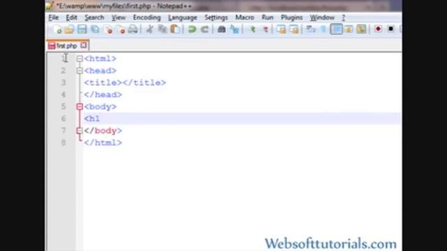Collapse the red <body> fold marker
The image size is (447, 251).
pyautogui.click(x=80, y=107)
